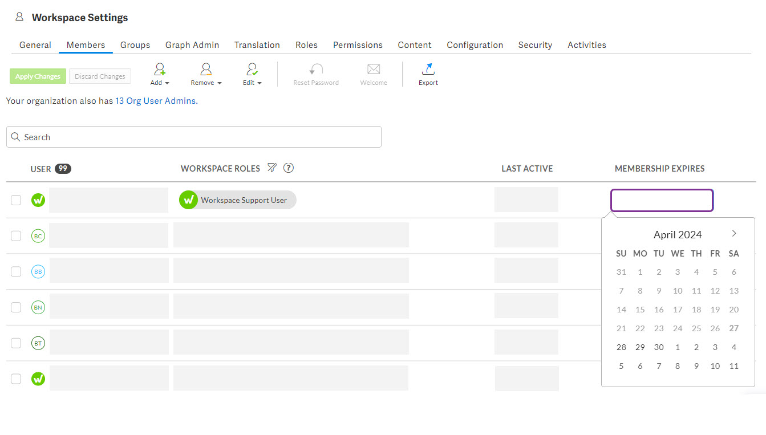Switch to the Security tab
This screenshot has width=766, height=435.
coord(535,44)
